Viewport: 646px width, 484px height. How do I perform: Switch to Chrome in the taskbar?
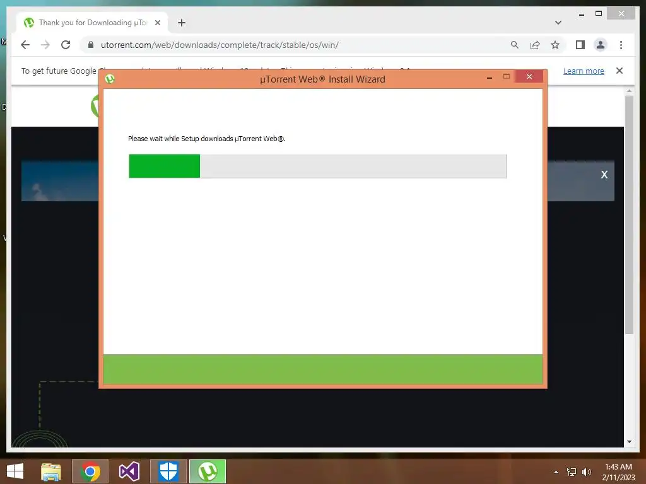pos(90,471)
